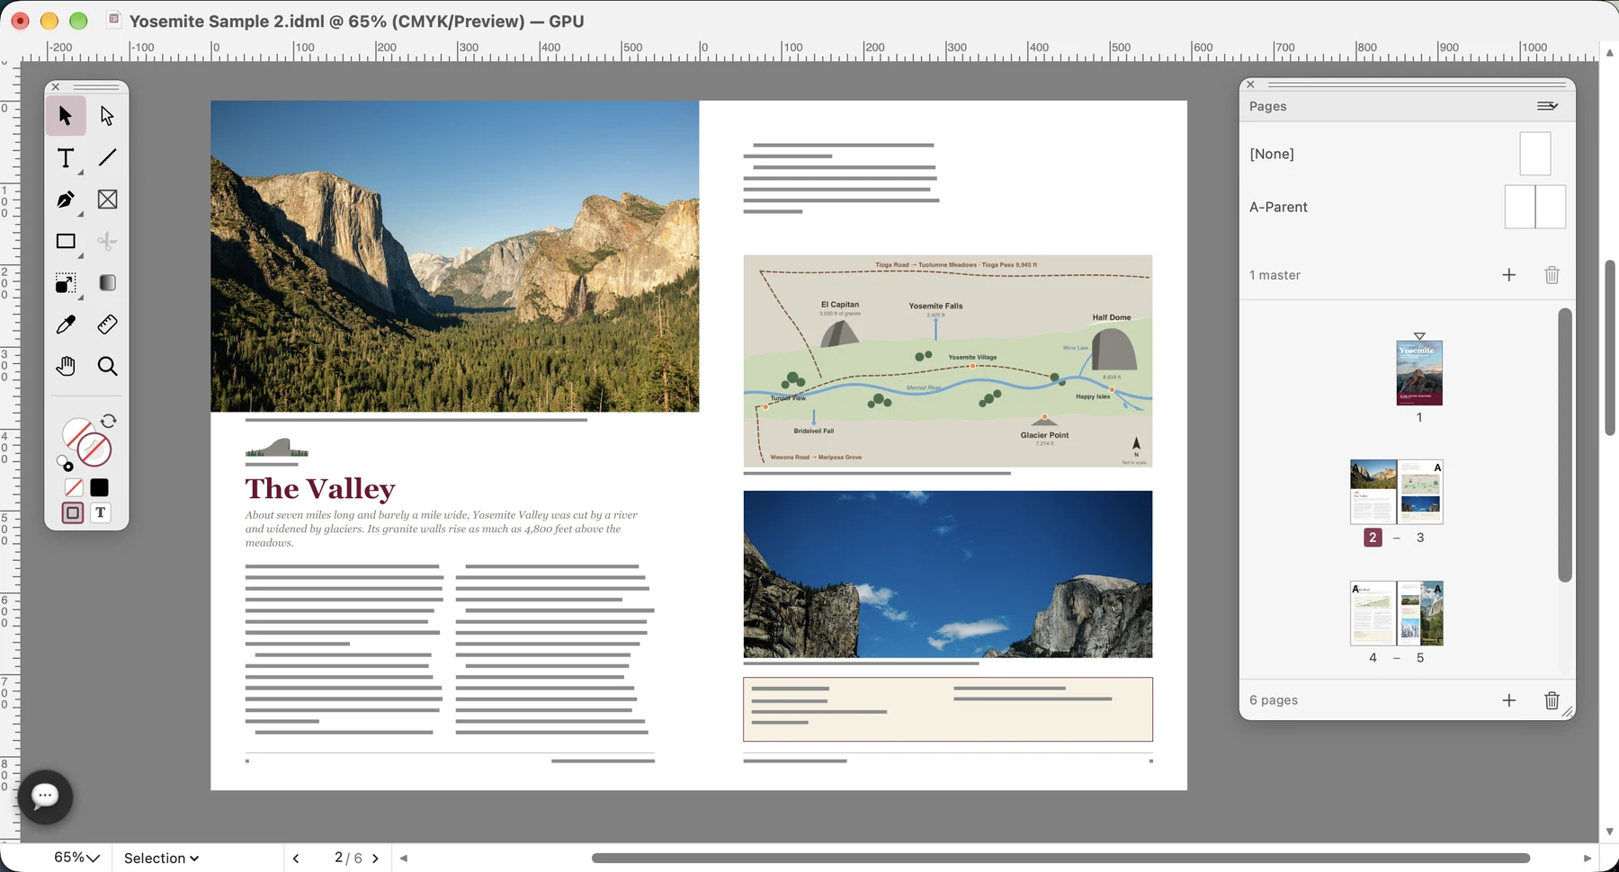Open the Selection mode dropdown

tap(162, 859)
